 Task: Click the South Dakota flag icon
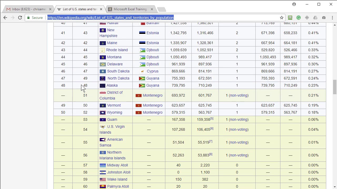[103, 71]
